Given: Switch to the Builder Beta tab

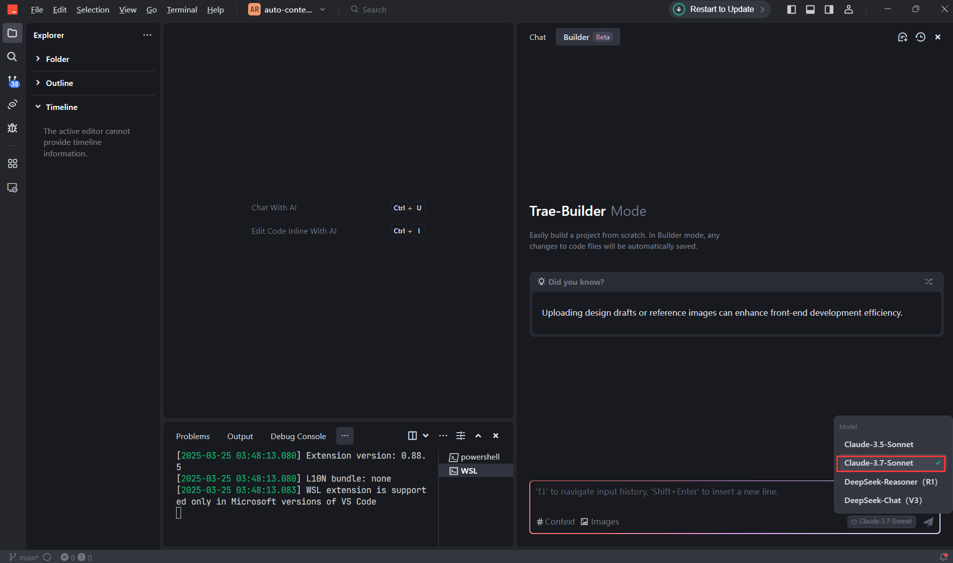Looking at the screenshot, I should (588, 37).
